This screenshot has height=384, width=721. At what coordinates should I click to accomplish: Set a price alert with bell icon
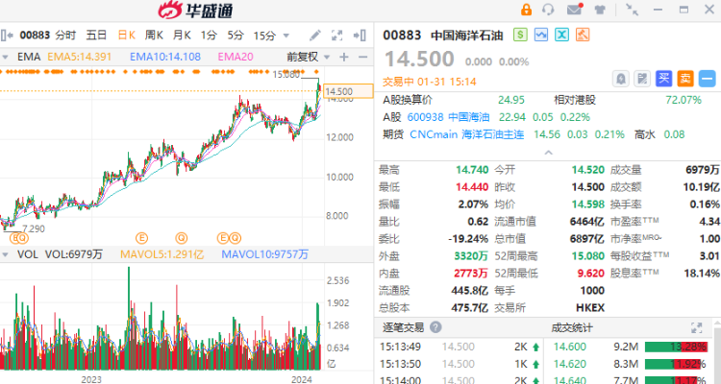[x=621, y=79]
